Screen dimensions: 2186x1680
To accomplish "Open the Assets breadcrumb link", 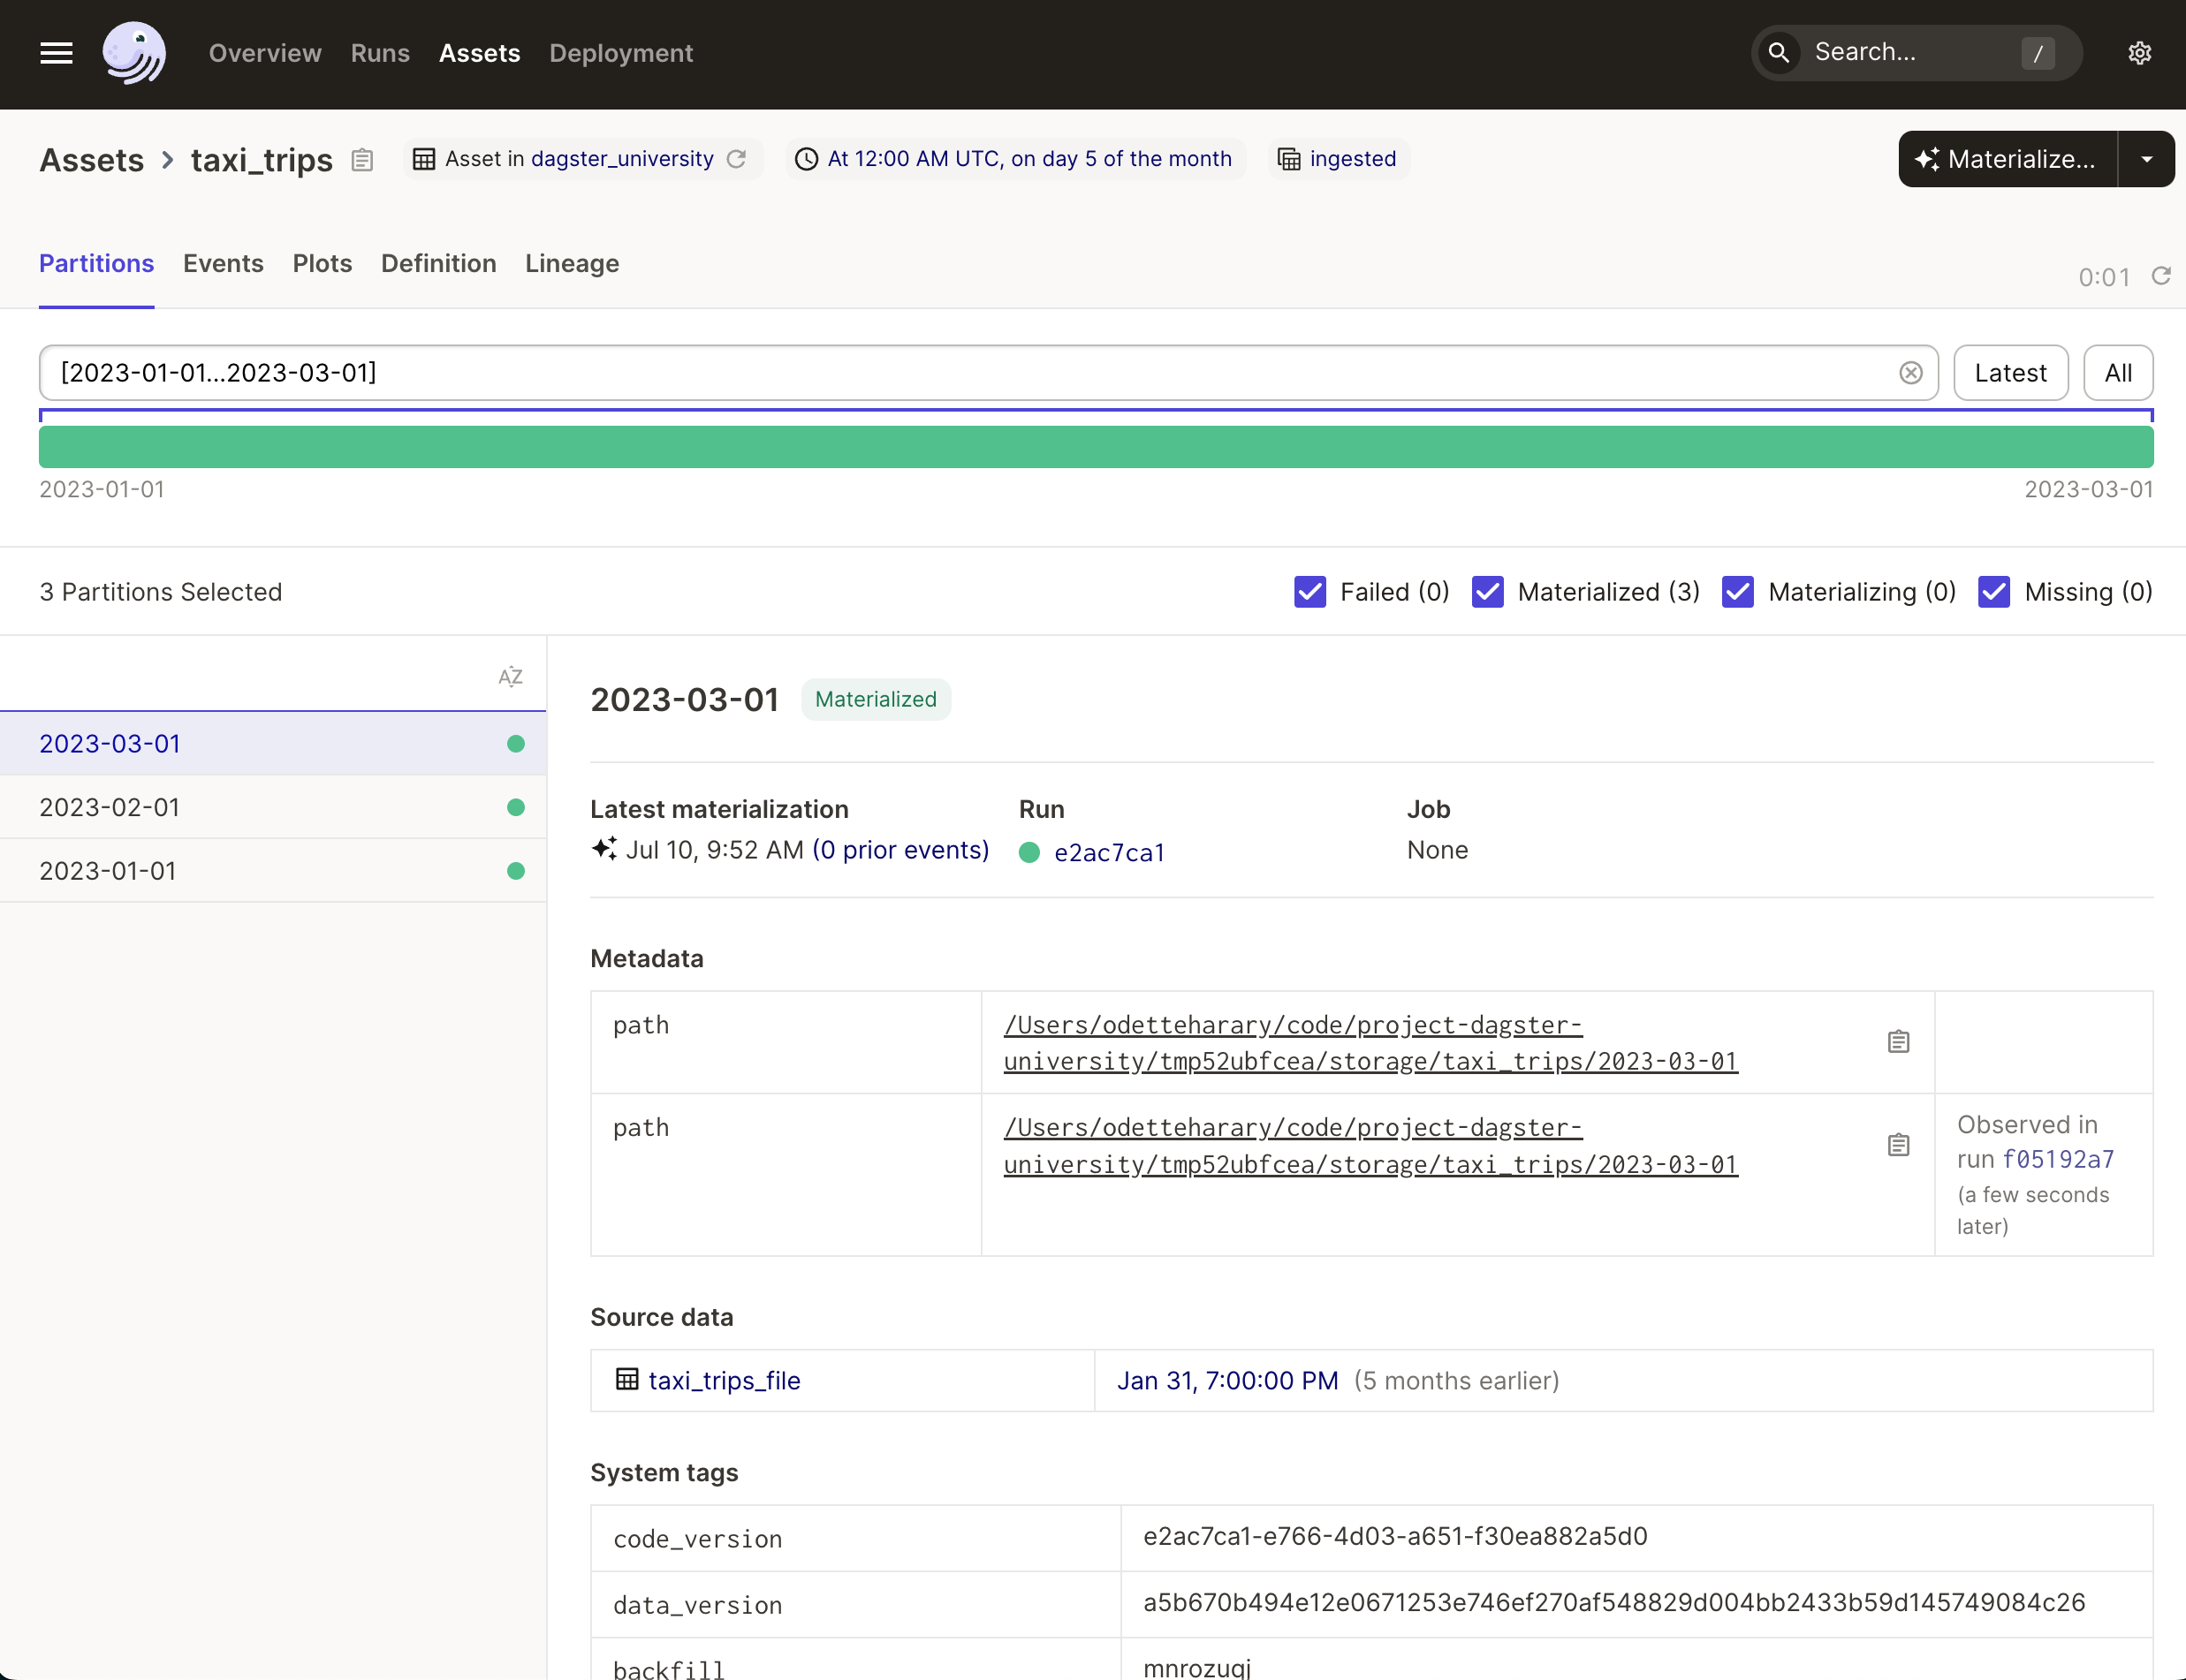I will (x=92, y=160).
